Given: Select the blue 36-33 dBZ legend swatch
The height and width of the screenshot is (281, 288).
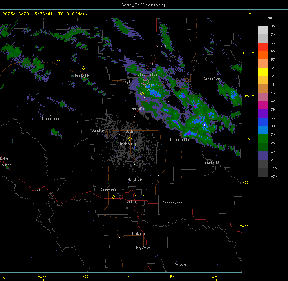Looking at the screenshot, I should (263, 122).
